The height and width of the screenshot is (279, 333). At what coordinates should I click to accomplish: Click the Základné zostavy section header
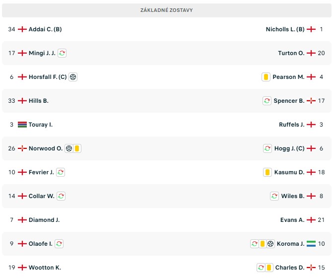(167, 10)
